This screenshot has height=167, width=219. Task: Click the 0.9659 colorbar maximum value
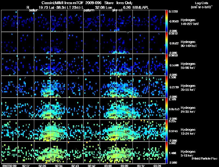173,55
